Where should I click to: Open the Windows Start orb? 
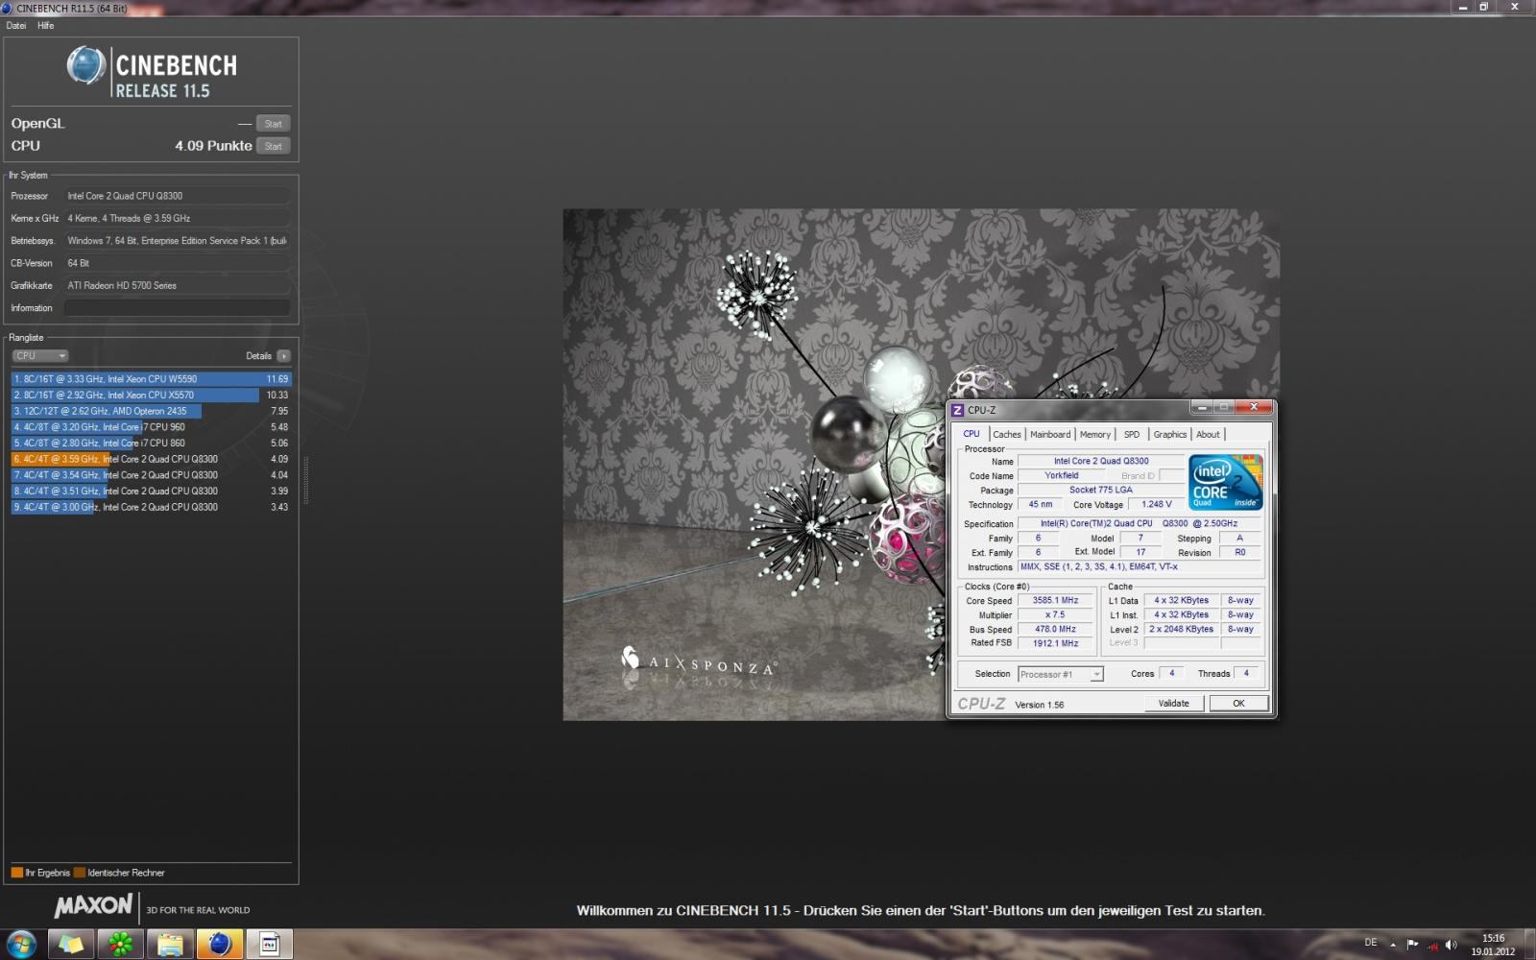[21, 944]
